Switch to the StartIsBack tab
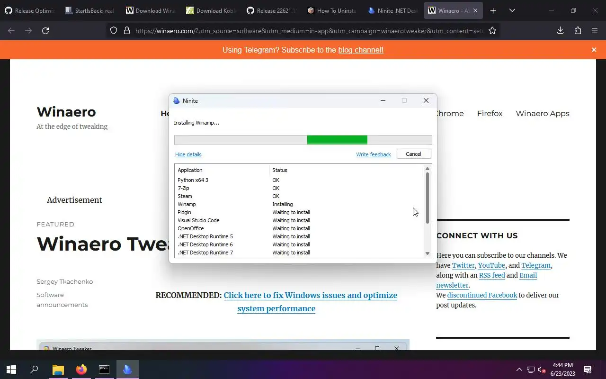 coord(90,10)
